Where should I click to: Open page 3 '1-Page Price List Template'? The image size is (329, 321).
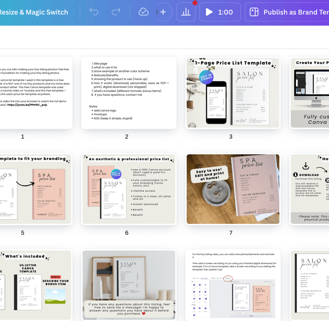coord(233,93)
